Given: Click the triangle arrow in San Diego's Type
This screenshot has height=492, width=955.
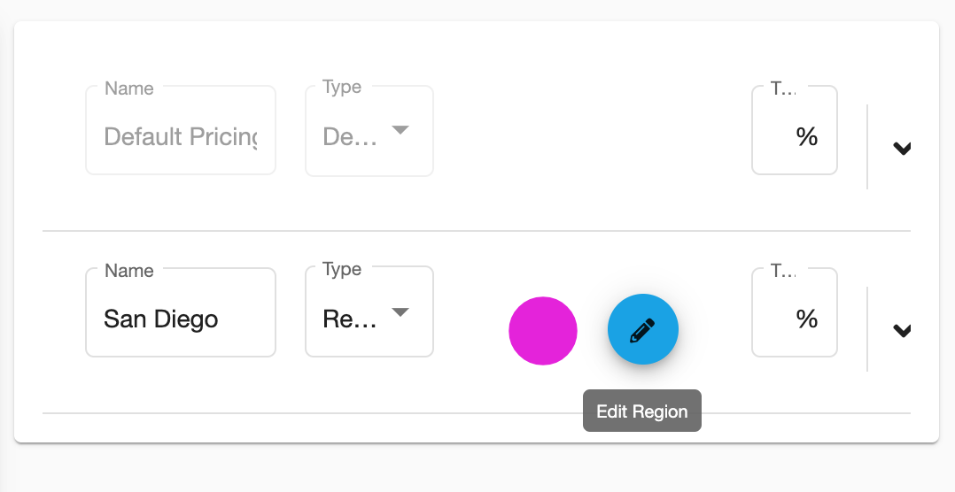Looking at the screenshot, I should [400, 312].
